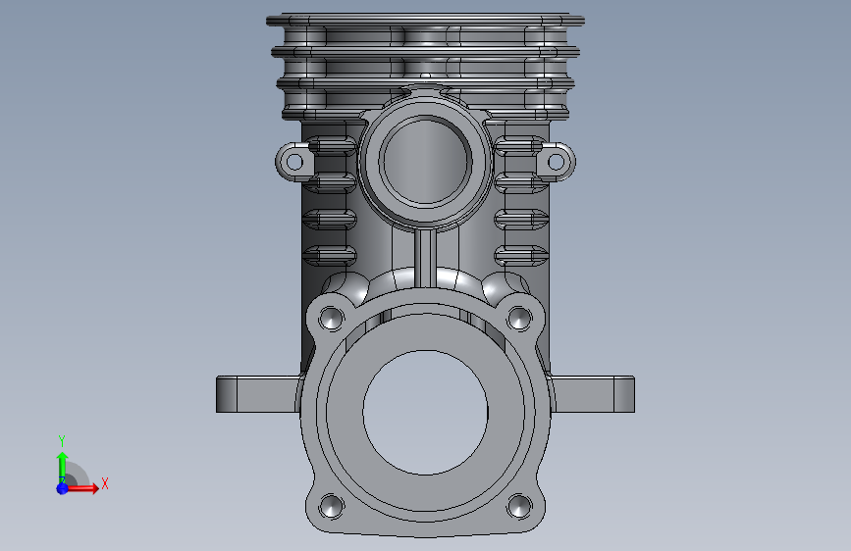Pick the hole in the left mounting ear
Image resolution: width=851 pixels, height=551 pixels.
point(294,162)
